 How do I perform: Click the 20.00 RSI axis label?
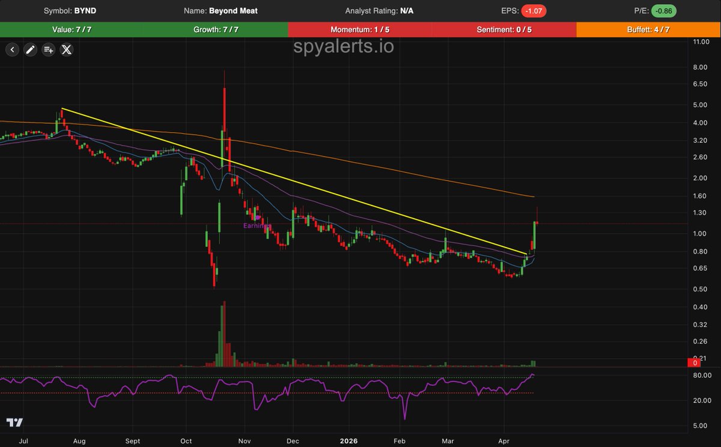[701, 401]
